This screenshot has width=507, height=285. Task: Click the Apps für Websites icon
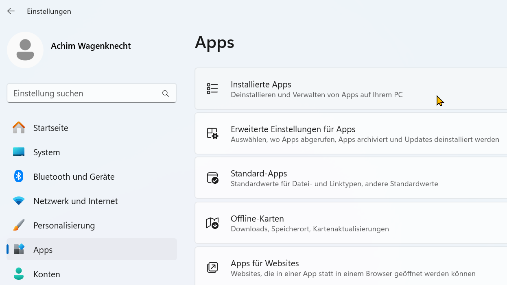pos(212,268)
